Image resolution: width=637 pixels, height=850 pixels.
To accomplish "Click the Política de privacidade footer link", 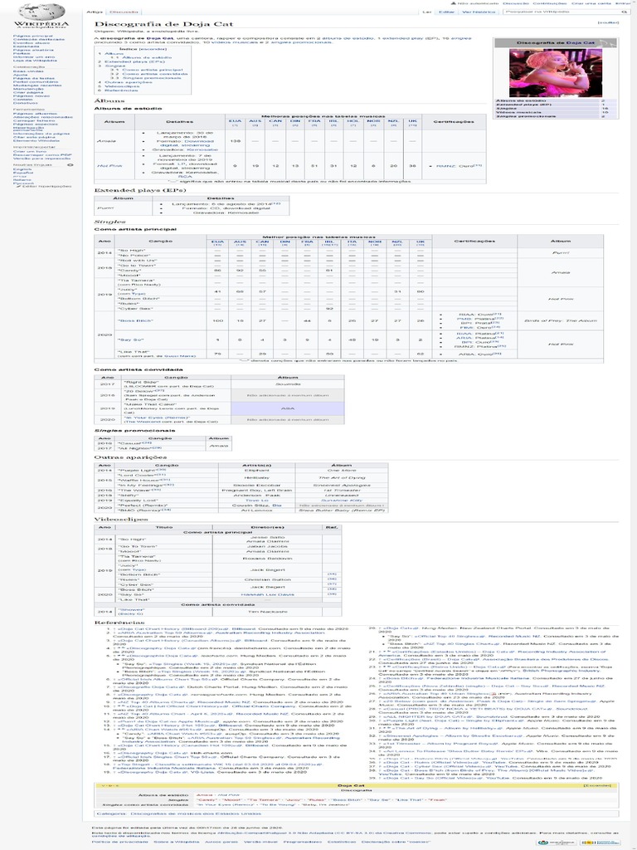I will pyautogui.click(x=119, y=842).
